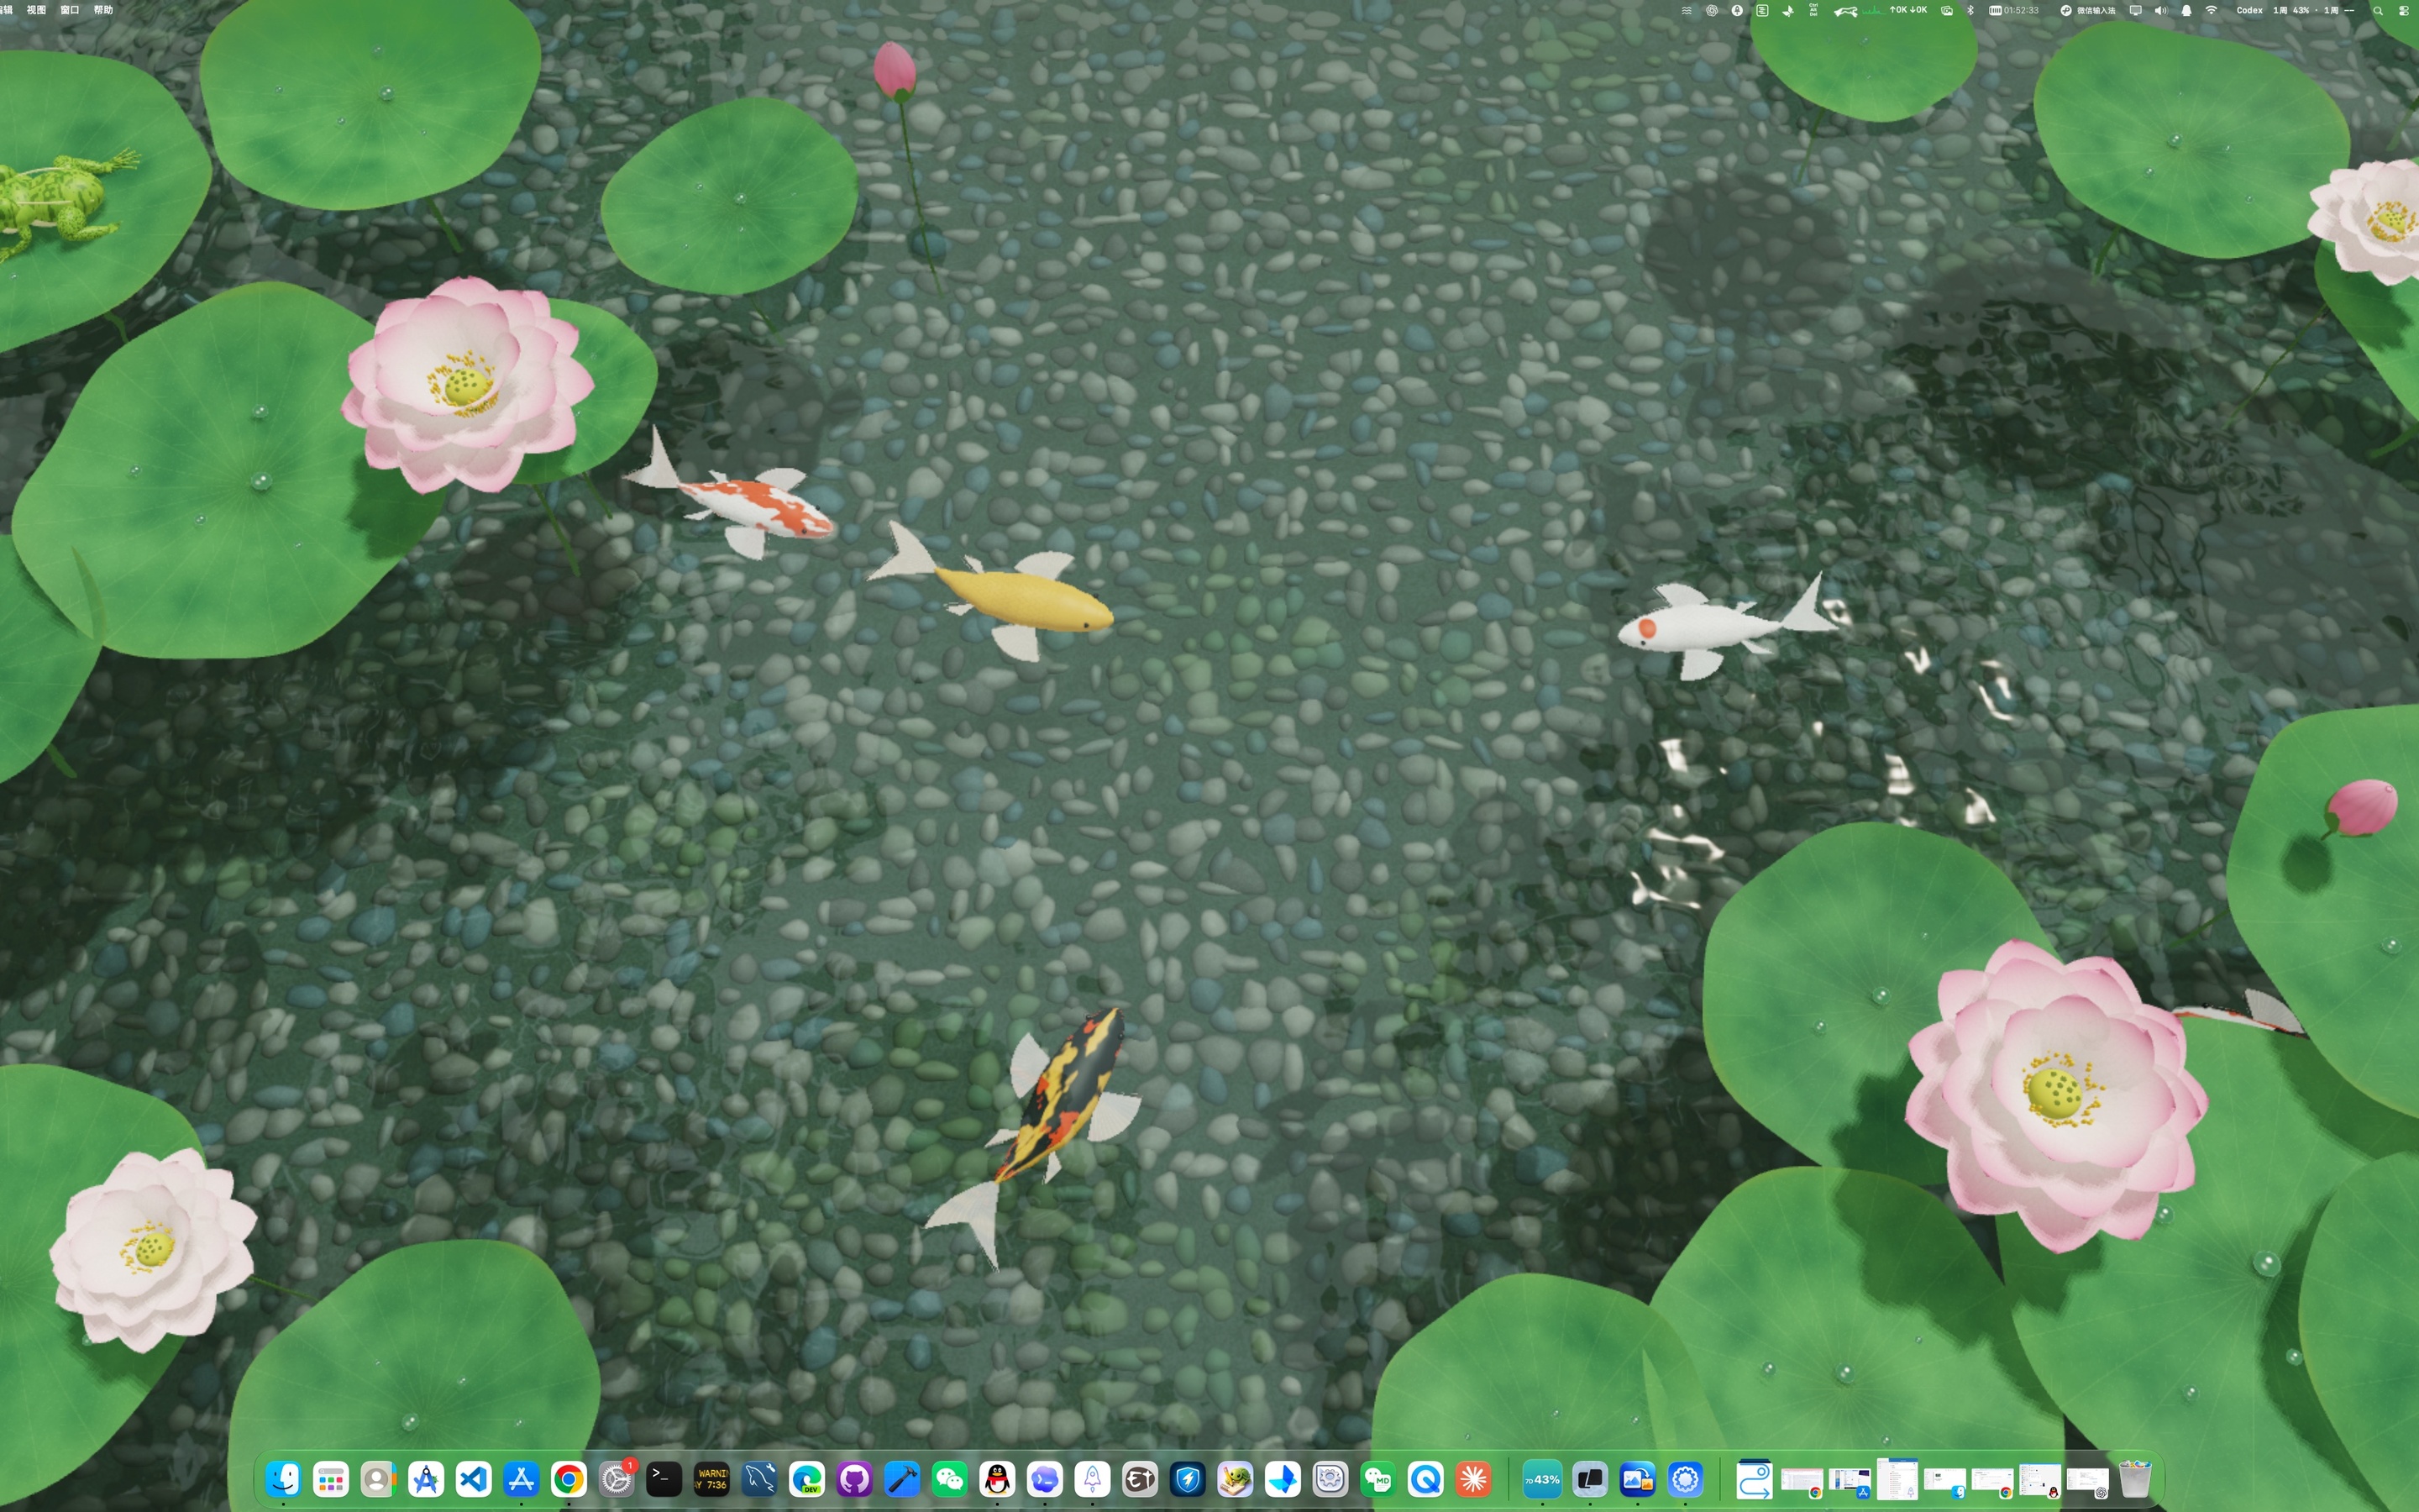This screenshot has width=2419, height=1512.
Task: Switch input via 微信输入法 menu
Action: [x=2088, y=10]
